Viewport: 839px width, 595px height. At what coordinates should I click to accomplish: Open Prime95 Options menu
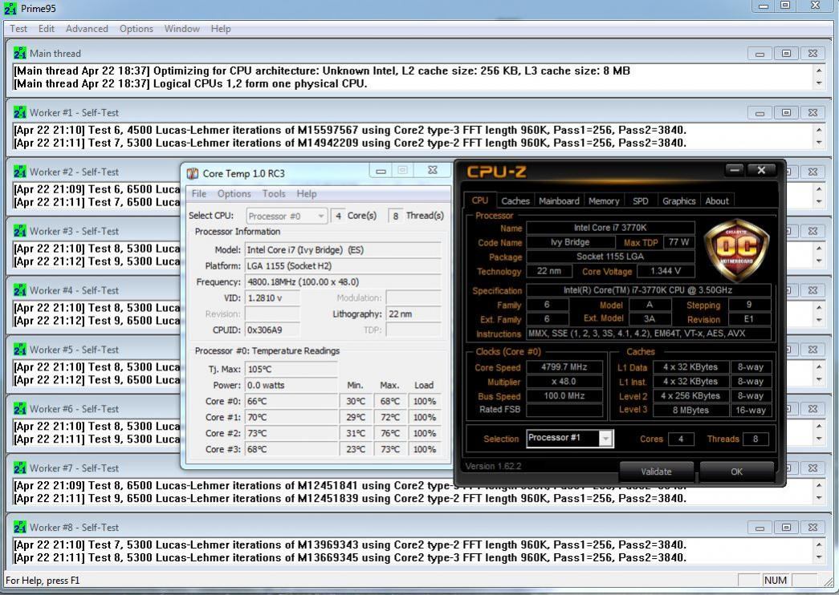point(136,29)
